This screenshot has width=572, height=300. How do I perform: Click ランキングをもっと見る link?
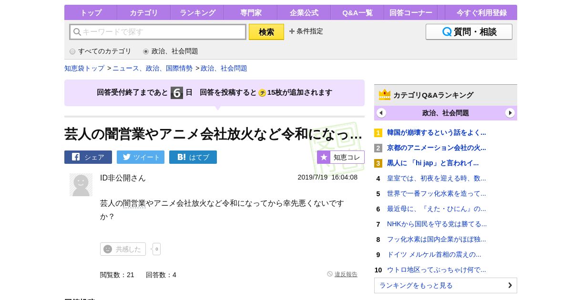tap(446, 285)
